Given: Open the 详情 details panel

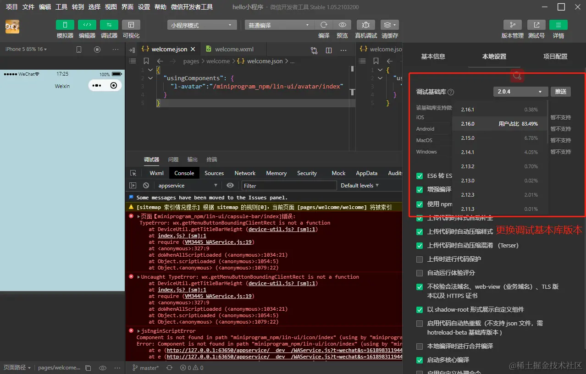Looking at the screenshot, I should coord(558,25).
